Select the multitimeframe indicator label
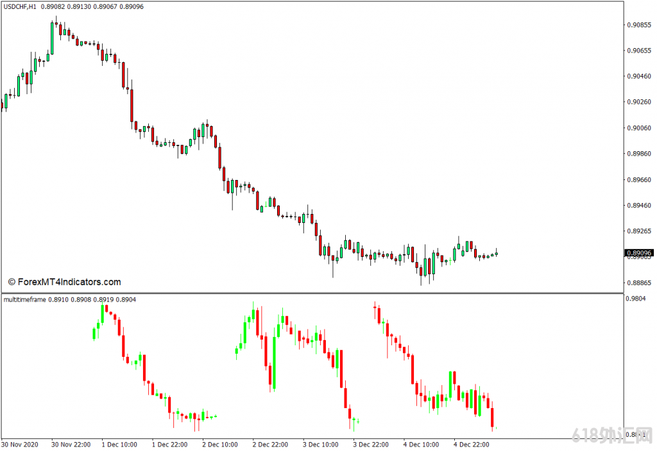657x451 pixels. [x=25, y=299]
